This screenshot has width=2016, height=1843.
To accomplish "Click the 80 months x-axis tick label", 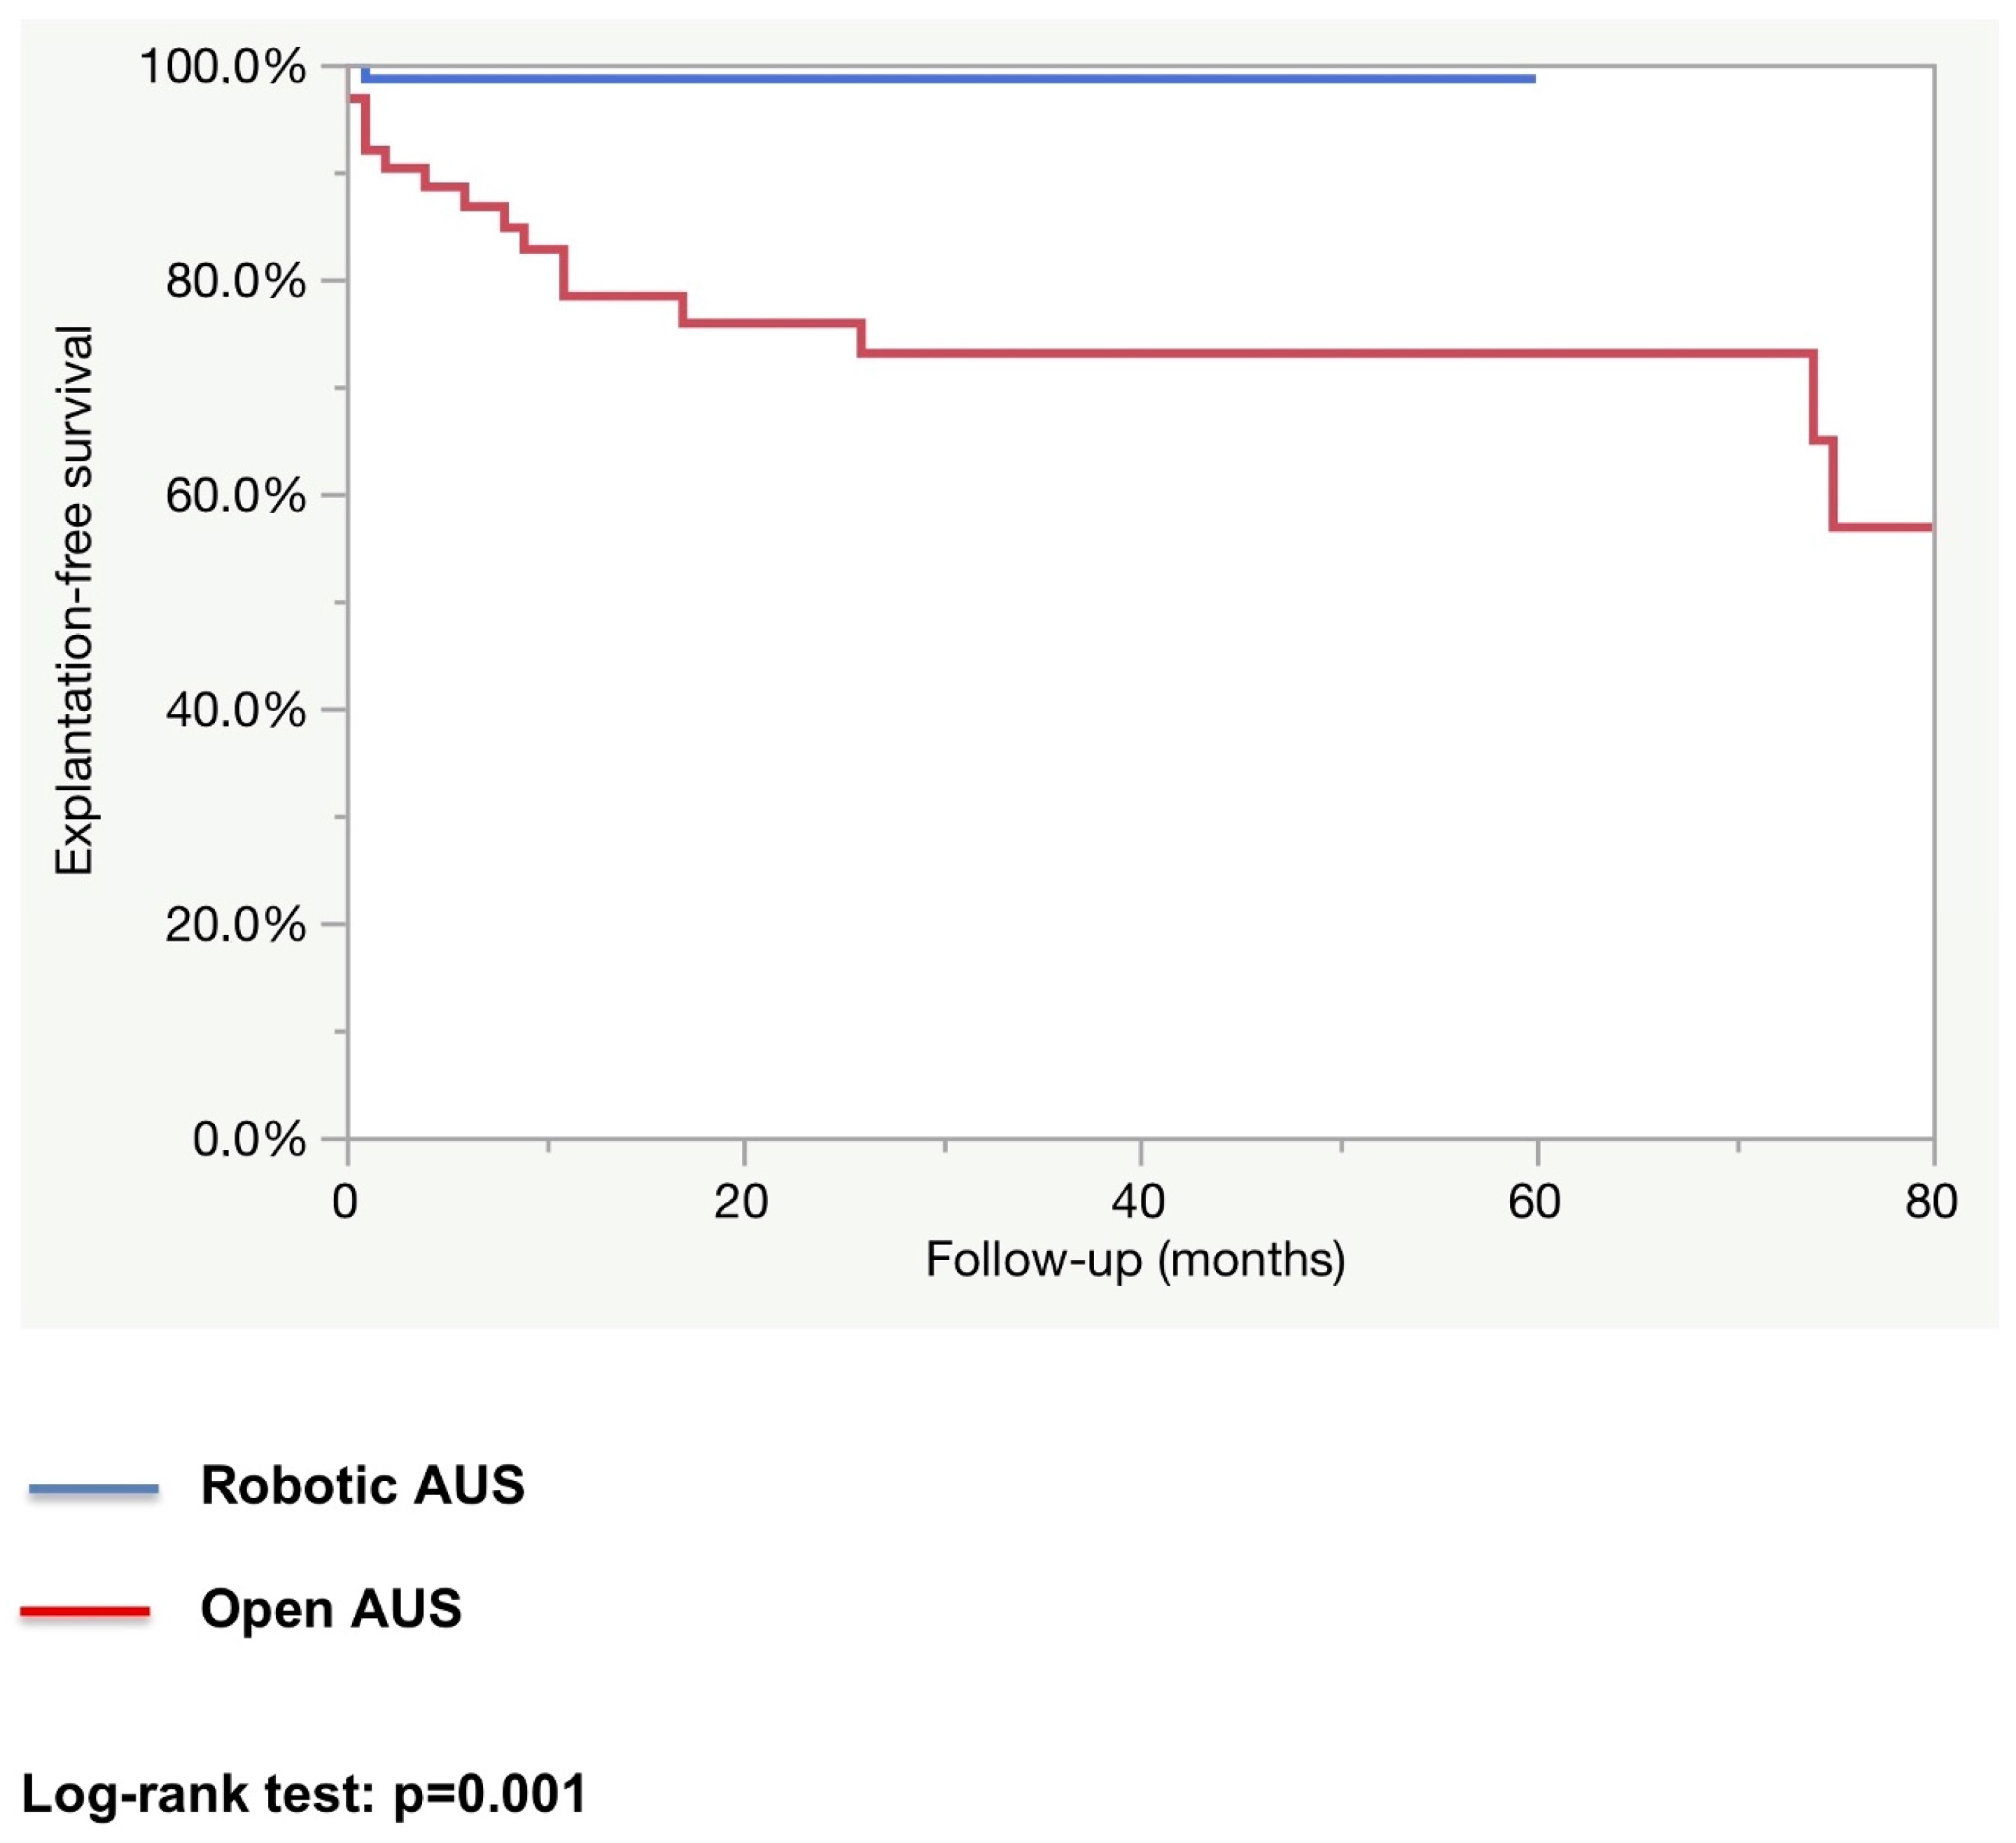I will [x=1931, y=1201].
